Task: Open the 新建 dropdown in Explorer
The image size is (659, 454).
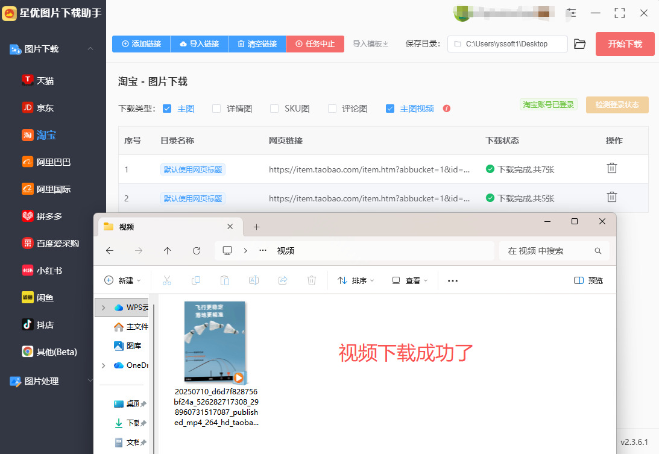Action: click(x=123, y=280)
